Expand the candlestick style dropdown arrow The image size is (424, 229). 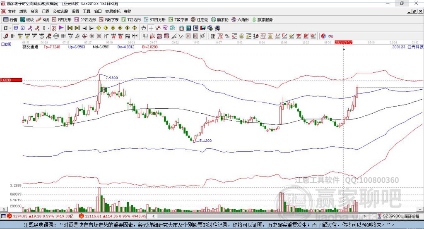[x=48, y=28]
